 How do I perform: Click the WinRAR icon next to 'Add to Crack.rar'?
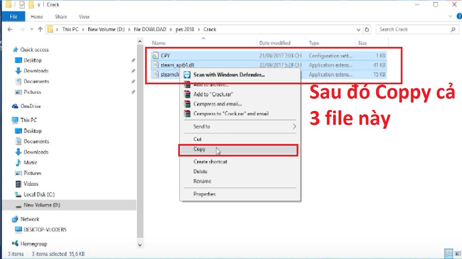pos(187,94)
